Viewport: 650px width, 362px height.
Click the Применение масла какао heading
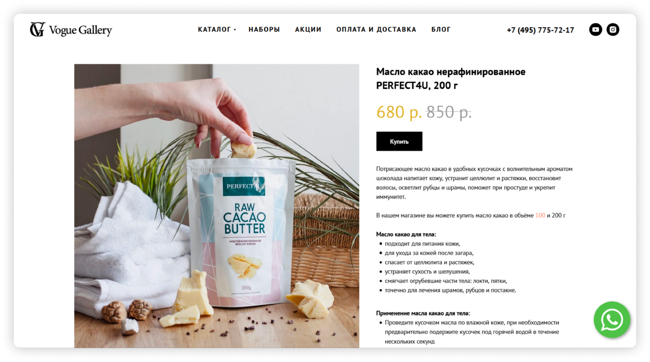click(423, 313)
